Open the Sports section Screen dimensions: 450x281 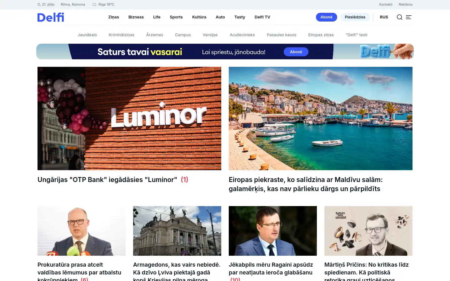pos(176,17)
